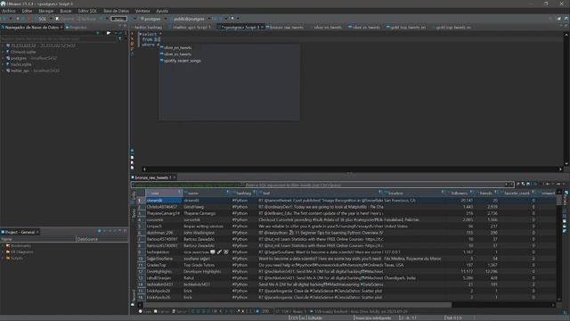Screen dimensions: 570x321
Task: Select the Scripts project folder
Action: (x=16, y=258)
